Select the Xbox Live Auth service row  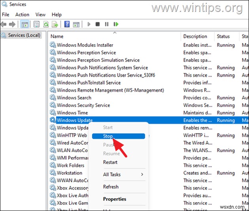[72, 196]
